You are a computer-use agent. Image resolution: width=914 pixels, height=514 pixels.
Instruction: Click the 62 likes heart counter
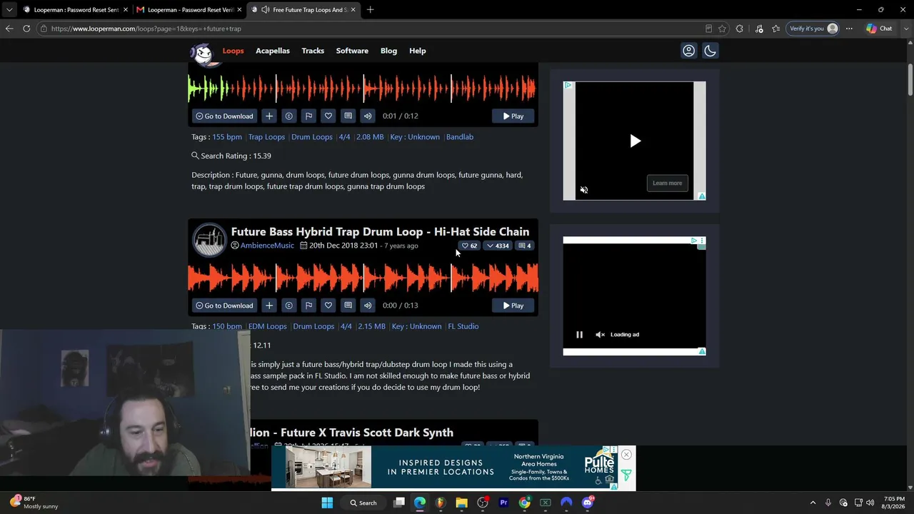469,246
